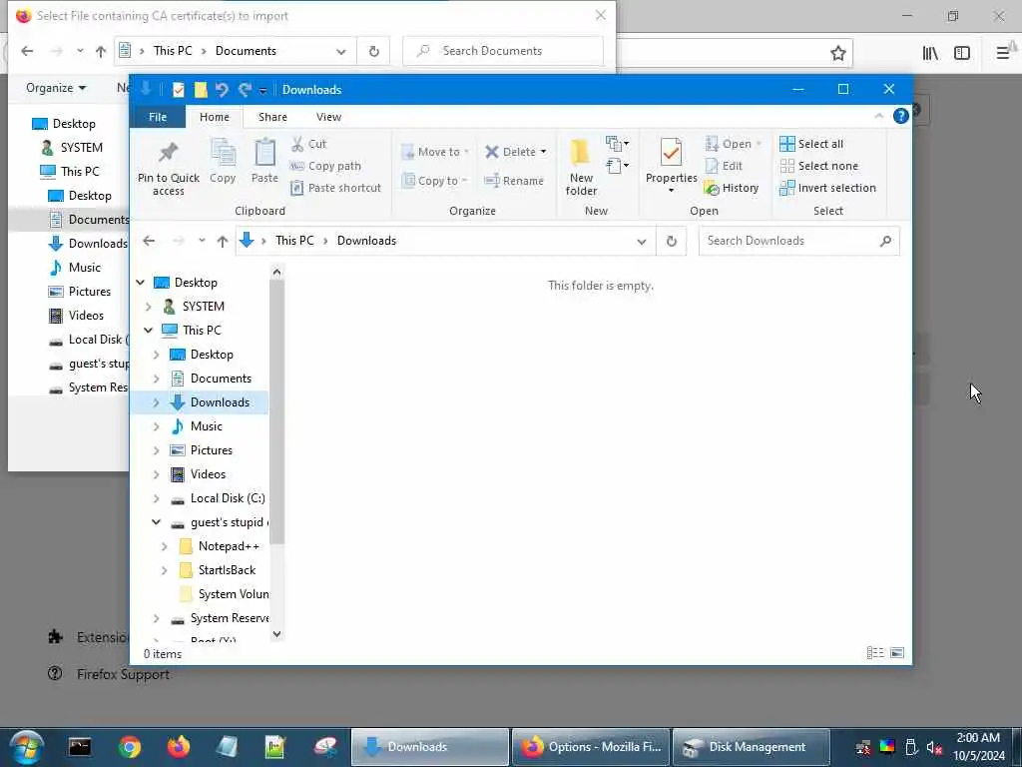The height and width of the screenshot is (767, 1022).
Task: Go up one level in Downloads window
Action: coord(223,241)
